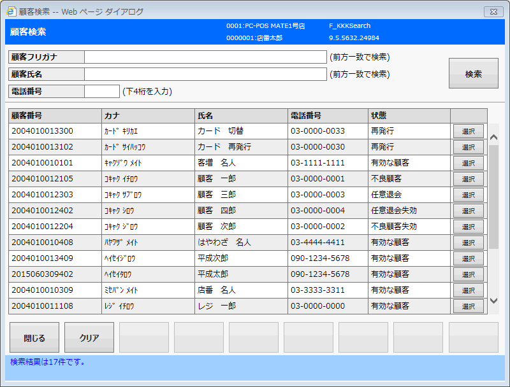Click the store label 0001:PC-POS MATE1号店
This screenshot has height=387, width=510.
pos(265,26)
